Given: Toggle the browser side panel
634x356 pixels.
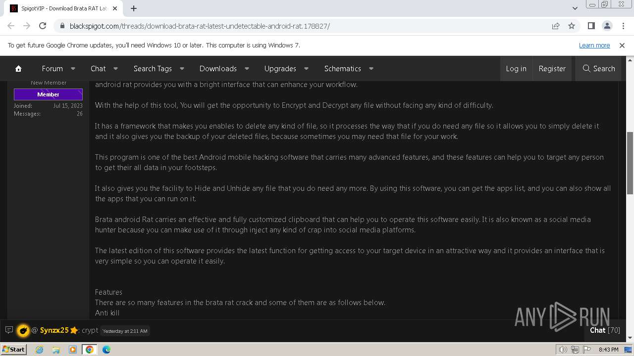Looking at the screenshot, I should pos(591,26).
